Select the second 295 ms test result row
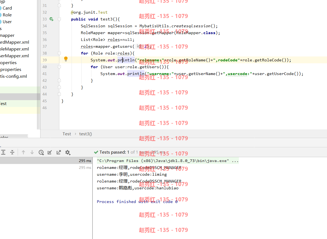This screenshot has width=327, height=239. [x=46, y=168]
